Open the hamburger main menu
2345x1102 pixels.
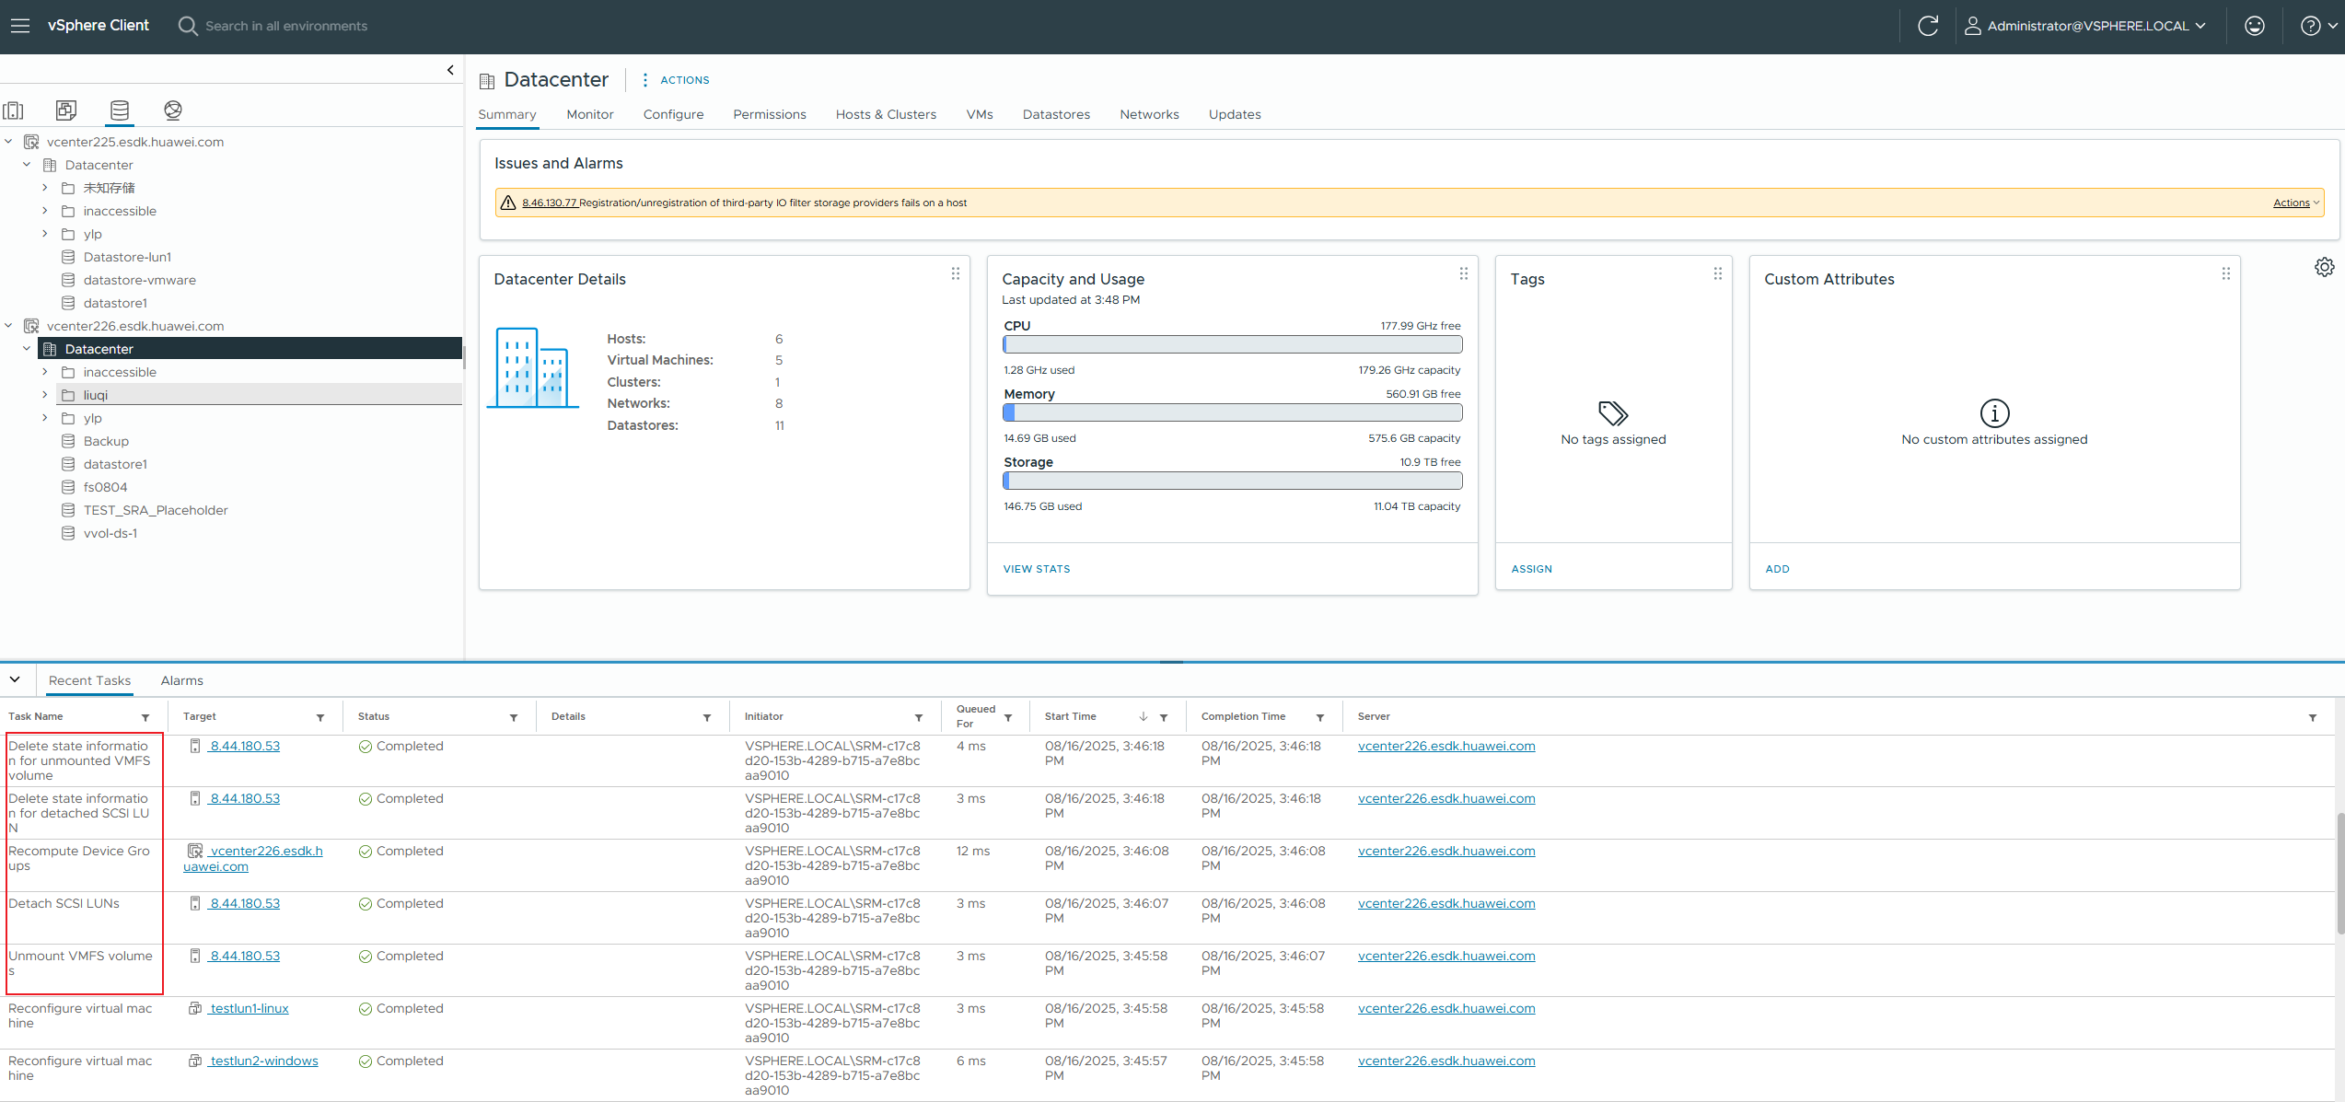tap(19, 26)
